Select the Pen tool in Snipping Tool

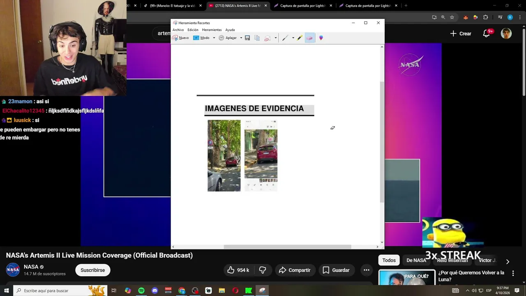pos(285,38)
